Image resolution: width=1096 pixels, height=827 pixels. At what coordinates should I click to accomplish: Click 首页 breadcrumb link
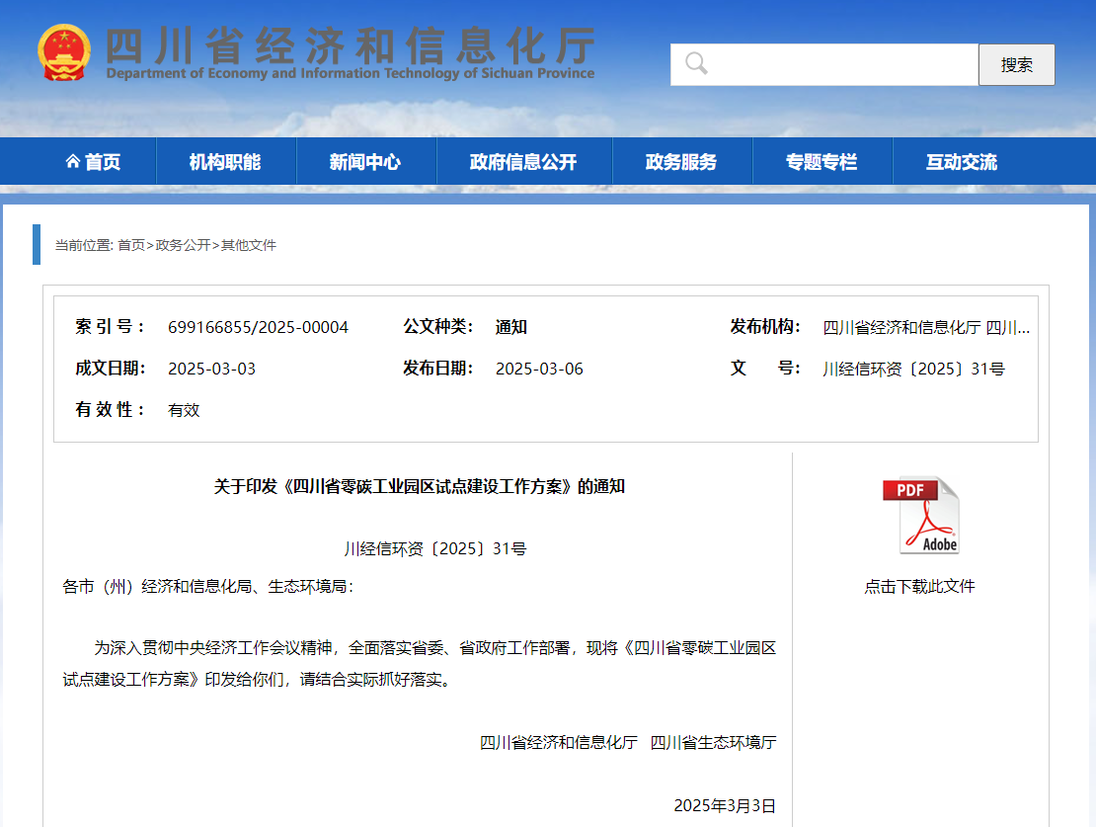pyautogui.click(x=130, y=245)
